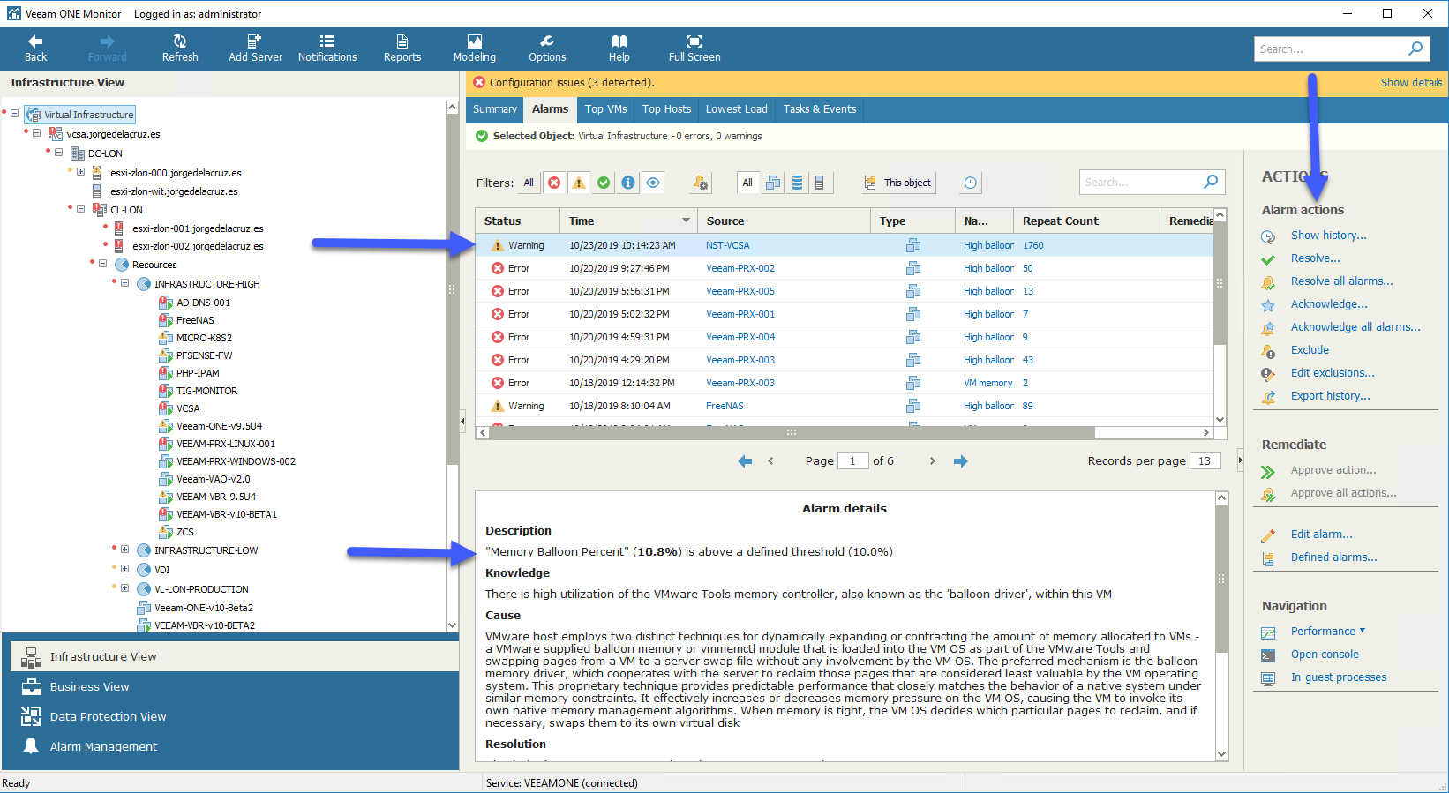Click the alarms Search input field
The height and width of the screenshot is (793, 1449).
(1141, 183)
